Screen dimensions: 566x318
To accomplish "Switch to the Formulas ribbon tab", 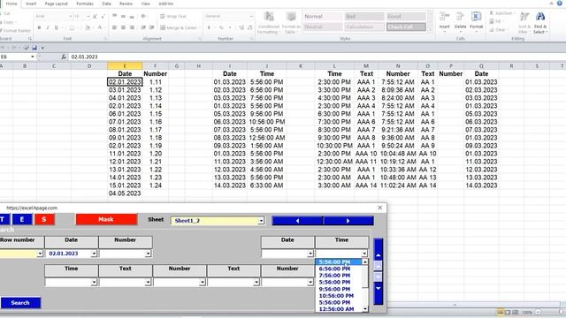I will point(85,4).
